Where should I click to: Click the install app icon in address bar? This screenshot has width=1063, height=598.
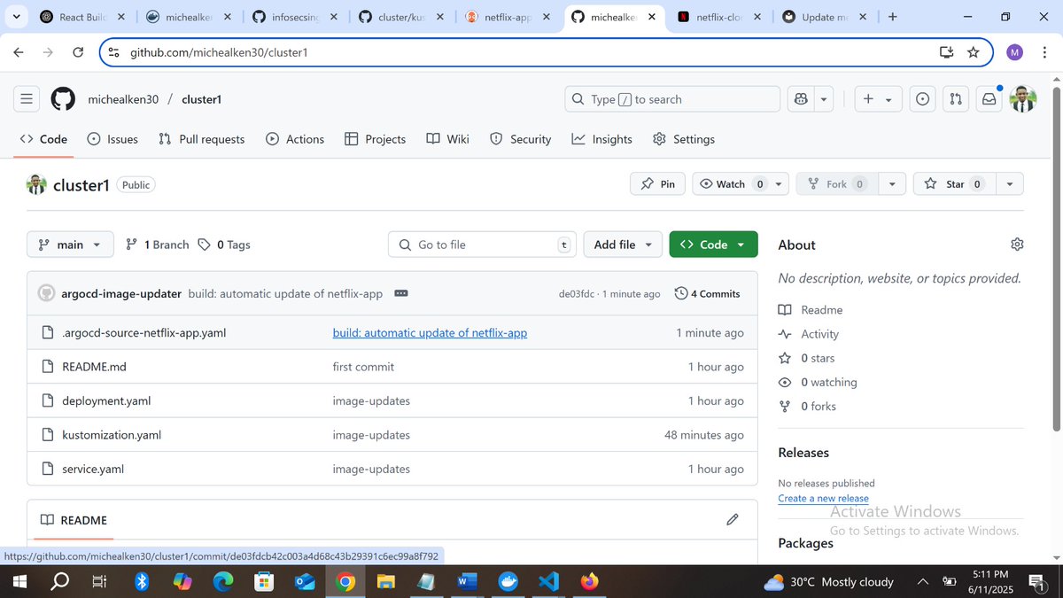947,52
